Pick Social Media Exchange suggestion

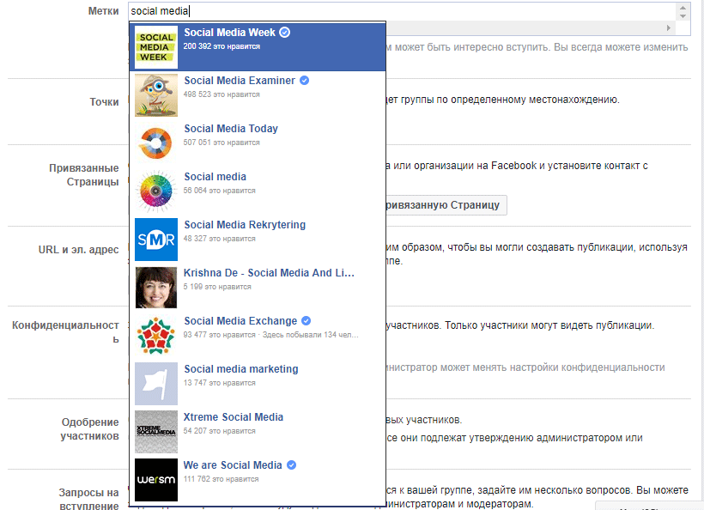click(258, 336)
